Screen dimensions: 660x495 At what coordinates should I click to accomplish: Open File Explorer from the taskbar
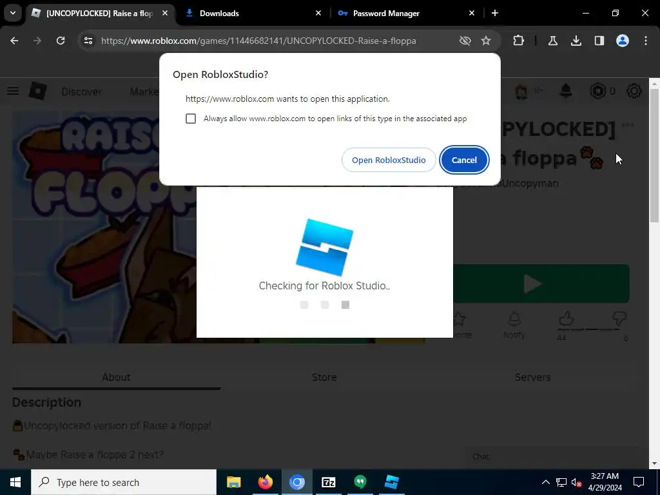[x=233, y=482]
